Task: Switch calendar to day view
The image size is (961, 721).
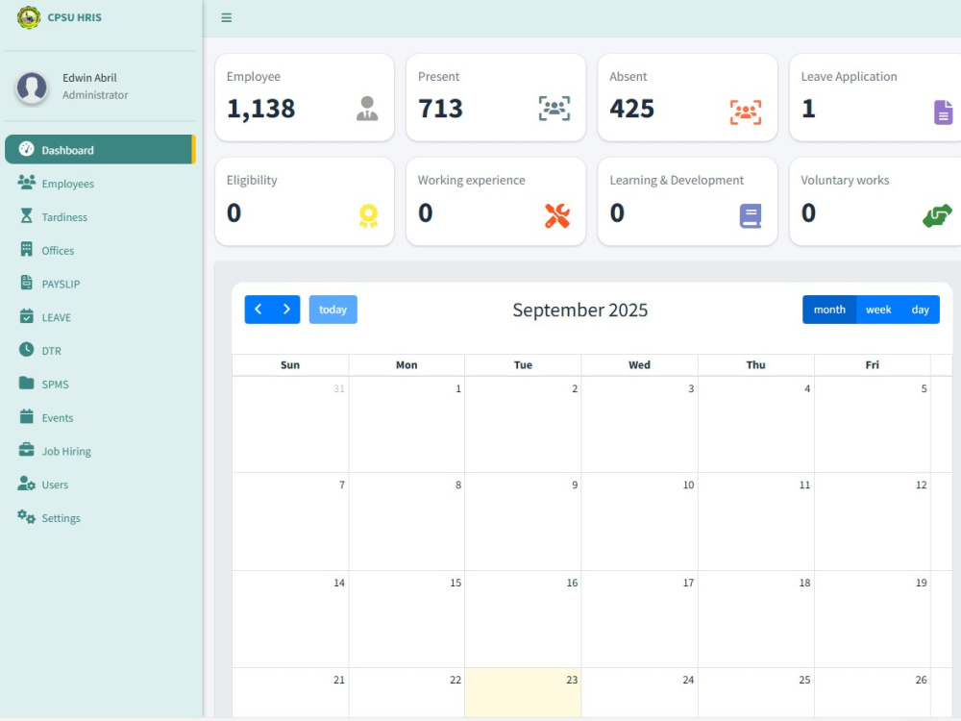Action: coord(920,310)
